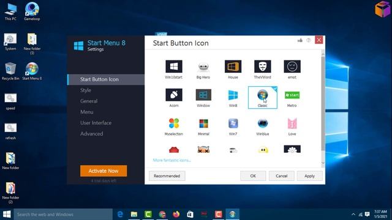Click the icon list vertical scrollbar

[x=323, y=103]
